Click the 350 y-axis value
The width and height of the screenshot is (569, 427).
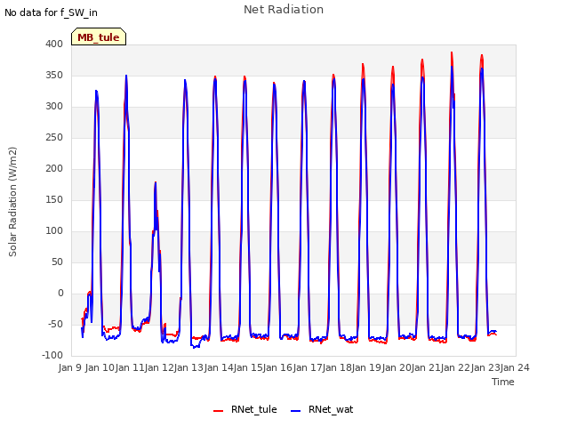tap(54, 75)
